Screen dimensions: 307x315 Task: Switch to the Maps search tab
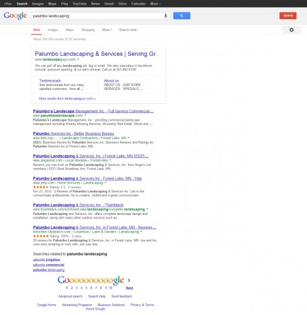(x=70, y=30)
